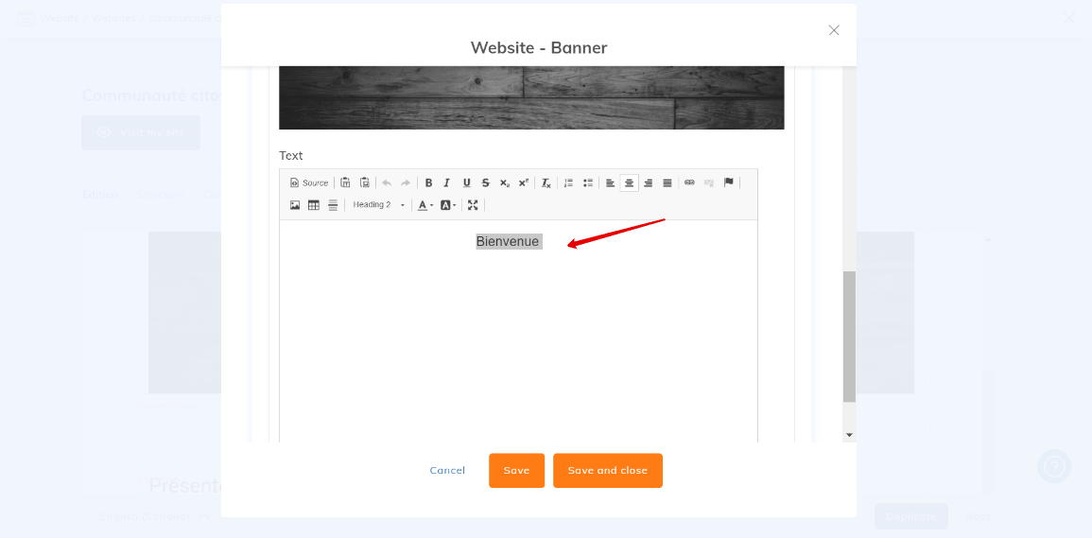Apply subscript formatting
The height and width of the screenshot is (538, 1092).
(505, 182)
